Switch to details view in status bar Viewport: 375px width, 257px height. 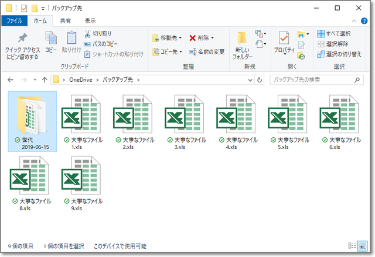[353, 246]
